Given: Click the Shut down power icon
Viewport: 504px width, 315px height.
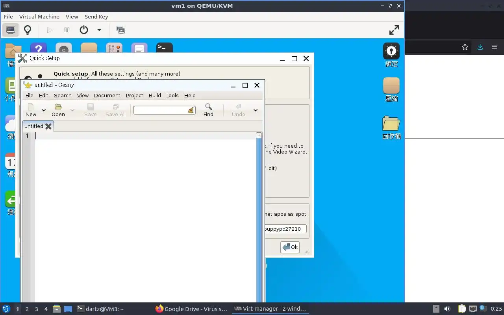Looking at the screenshot, I should pos(84,30).
